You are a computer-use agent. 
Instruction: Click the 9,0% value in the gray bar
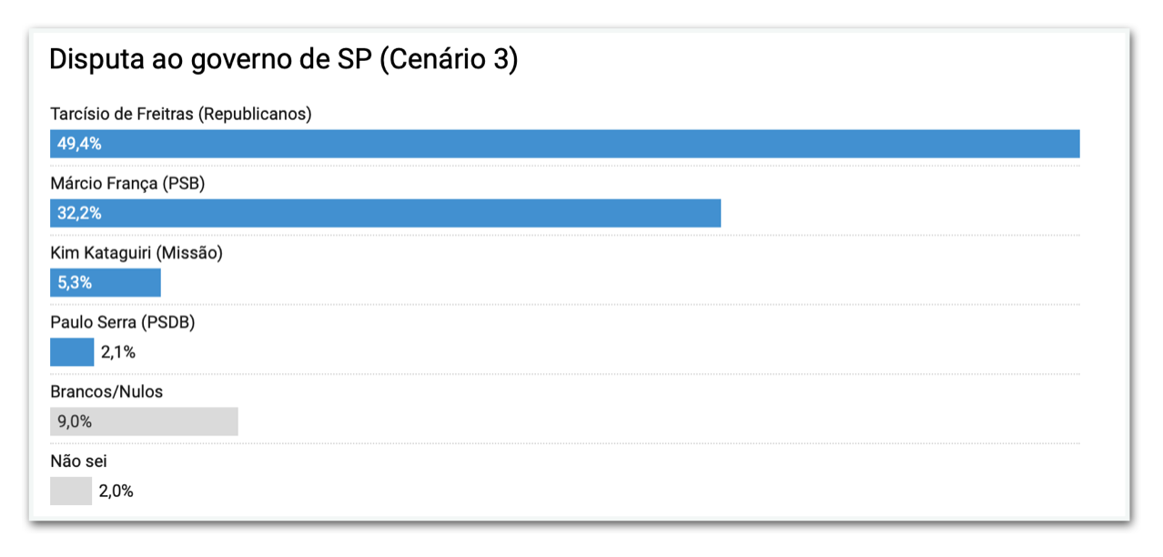point(75,421)
